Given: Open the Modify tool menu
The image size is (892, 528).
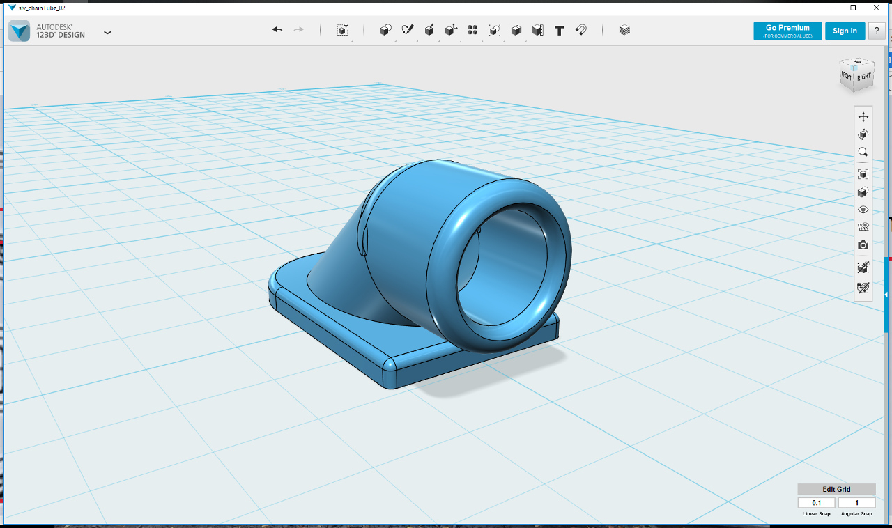Looking at the screenshot, I should 451,30.
